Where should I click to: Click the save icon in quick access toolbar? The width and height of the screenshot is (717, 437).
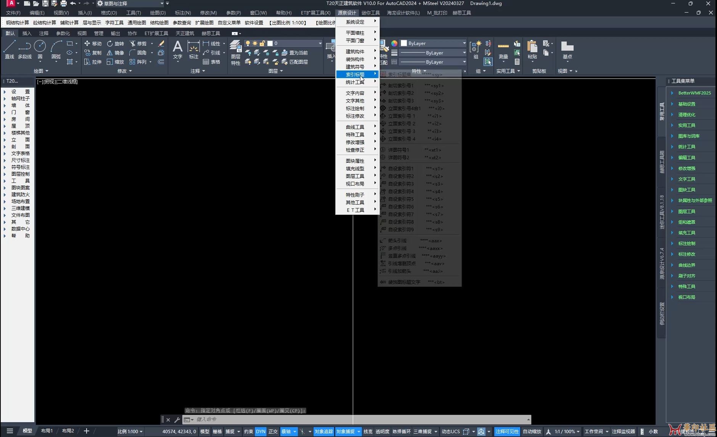coord(45,3)
